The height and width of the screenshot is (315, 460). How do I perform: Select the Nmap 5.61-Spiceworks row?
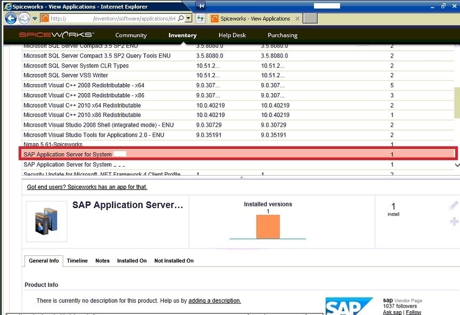point(238,144)
